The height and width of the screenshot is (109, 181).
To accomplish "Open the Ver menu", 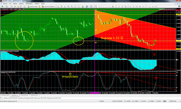I will pyautogui.click(x=10, y=4).
